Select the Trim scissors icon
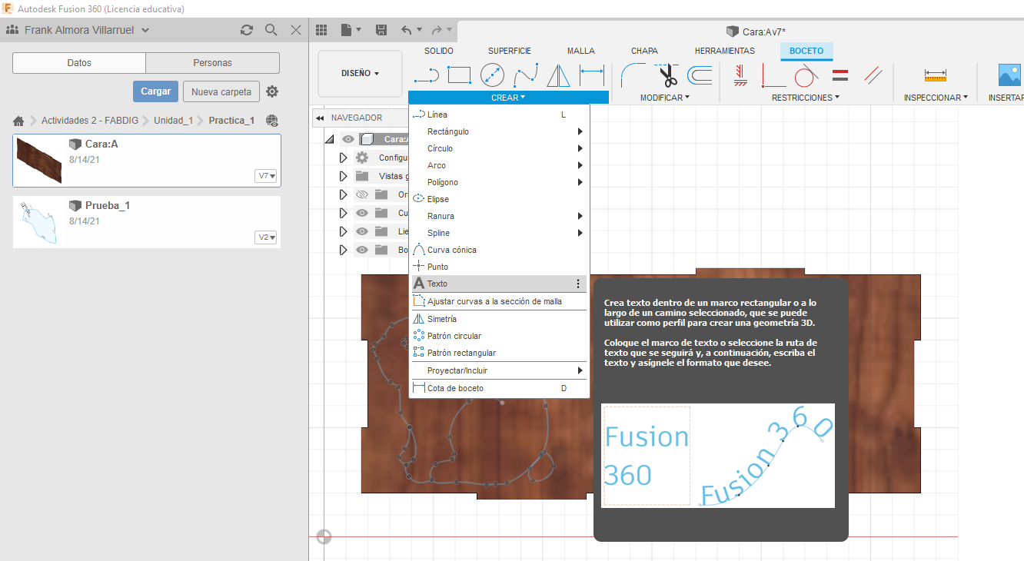Screen dimensions: 1024x561 (667, 75)
